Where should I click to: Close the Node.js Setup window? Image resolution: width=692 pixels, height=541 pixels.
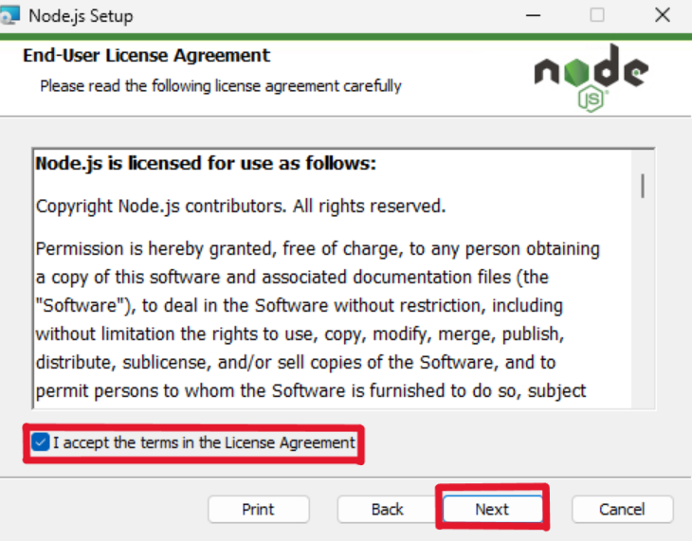click(x=663, y=15)
